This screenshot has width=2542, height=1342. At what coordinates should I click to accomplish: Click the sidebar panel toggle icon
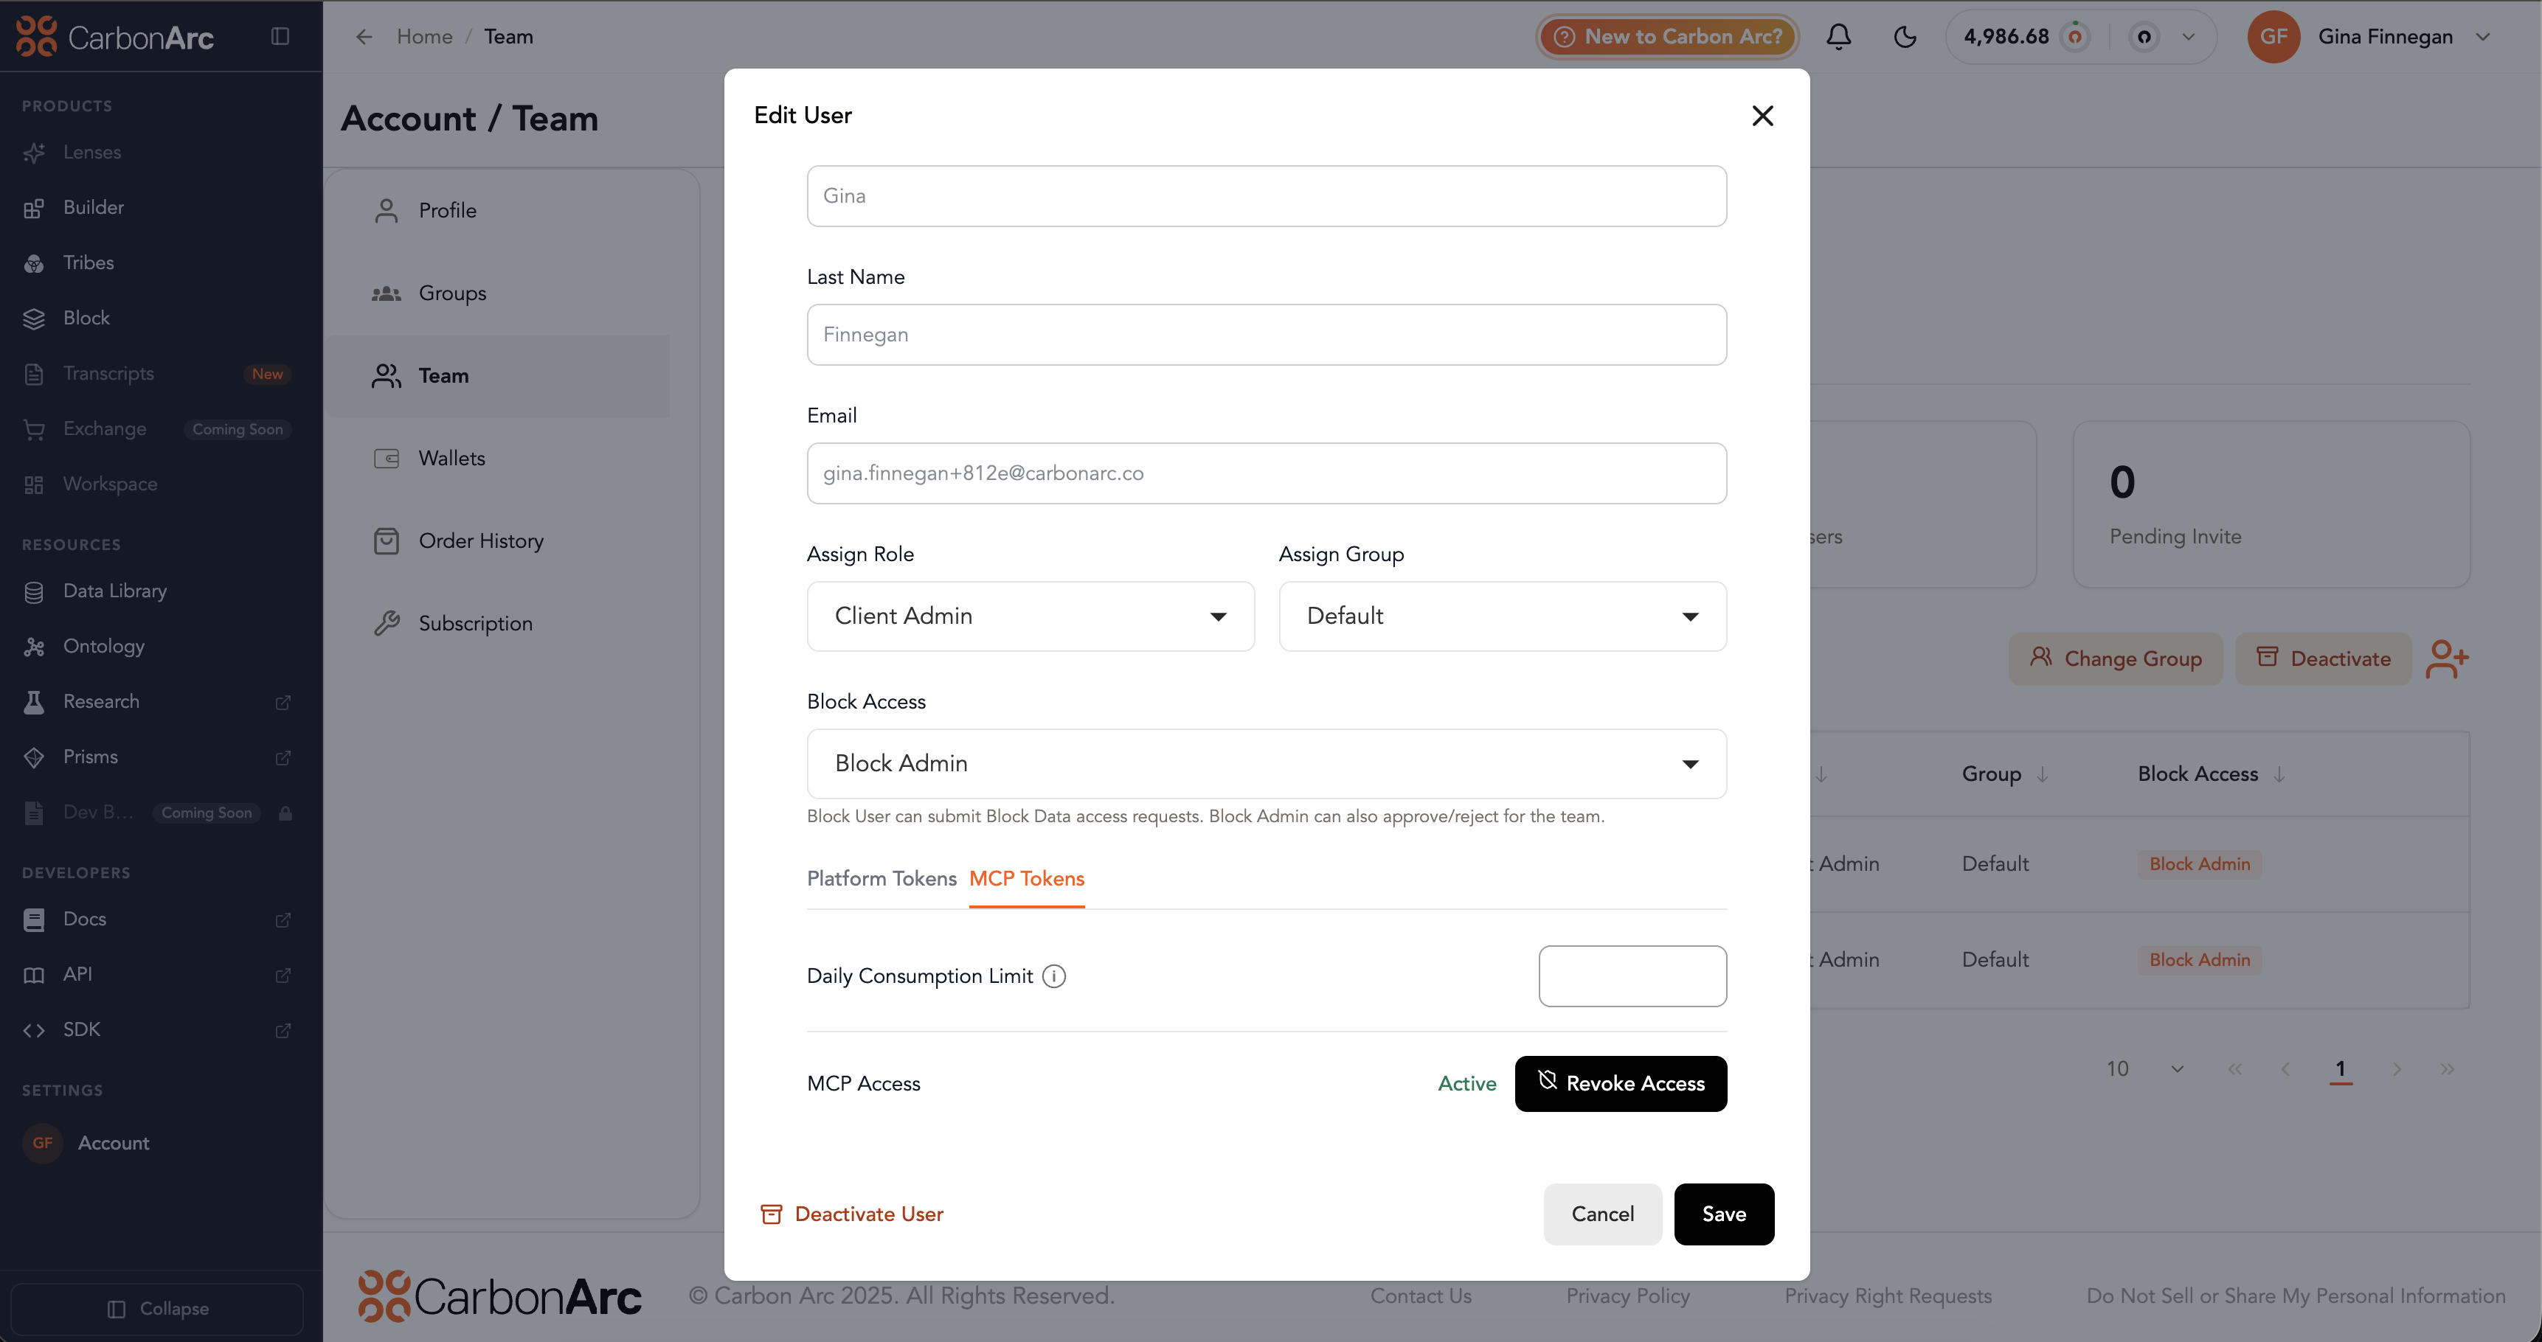coord(280,36)
